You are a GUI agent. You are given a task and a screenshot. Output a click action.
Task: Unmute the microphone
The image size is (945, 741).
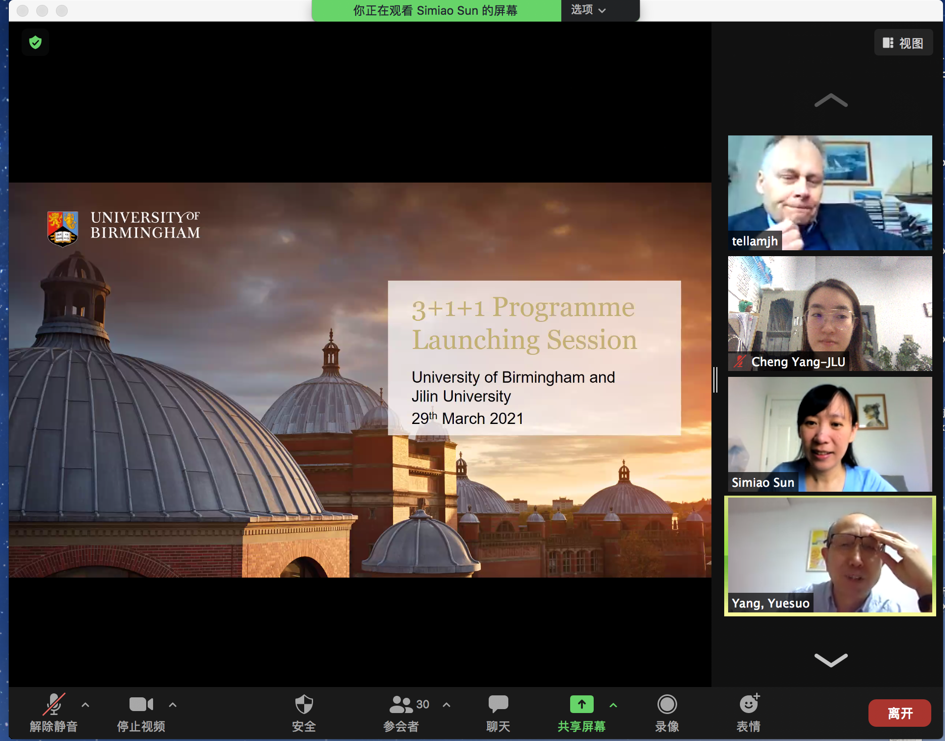click(53, 705)
